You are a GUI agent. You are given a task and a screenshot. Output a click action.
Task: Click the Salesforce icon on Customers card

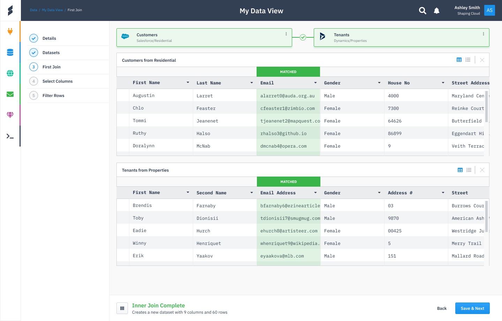pyautogui.click(x=125, y=36)
